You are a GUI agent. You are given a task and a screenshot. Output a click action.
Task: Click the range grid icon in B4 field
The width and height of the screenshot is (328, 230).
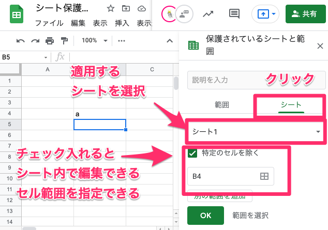pos(264,176)
